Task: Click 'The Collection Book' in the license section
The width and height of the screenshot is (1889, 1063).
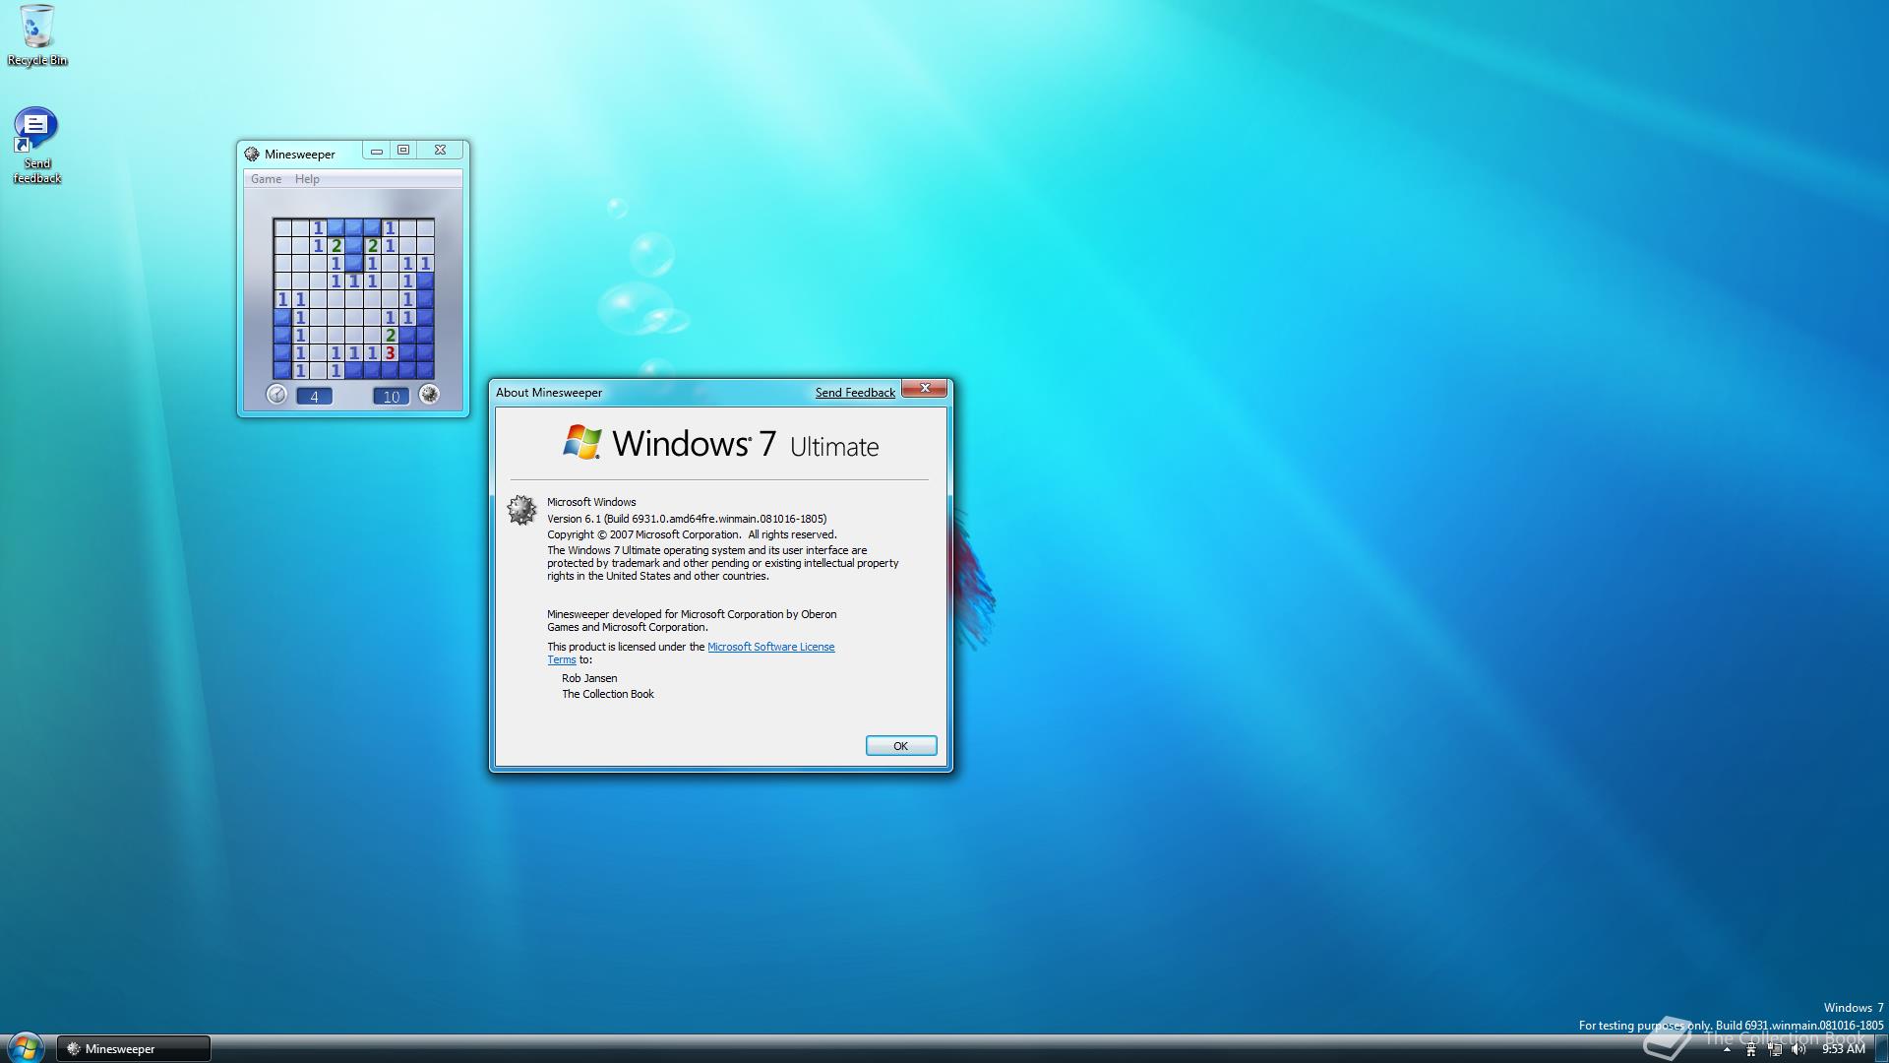Action: point(608,694)
